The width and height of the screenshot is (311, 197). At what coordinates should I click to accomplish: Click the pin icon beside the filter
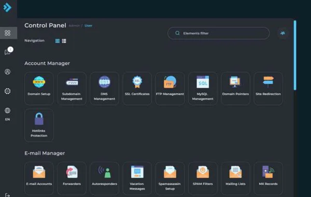[282, 33]
